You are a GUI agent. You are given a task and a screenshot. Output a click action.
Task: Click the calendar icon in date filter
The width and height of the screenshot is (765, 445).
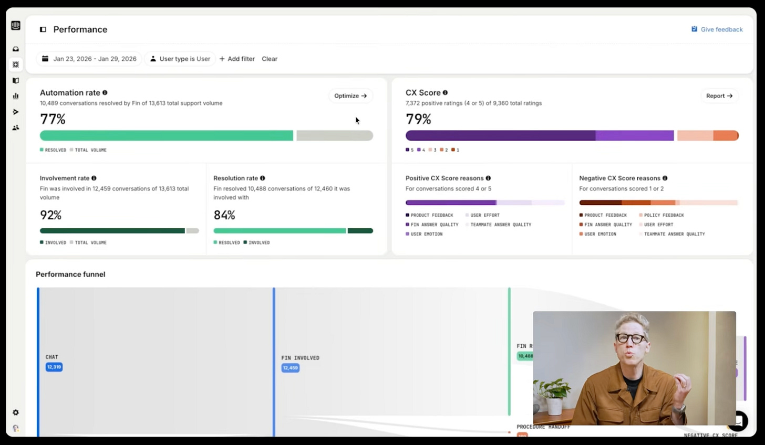click(45, 59)
